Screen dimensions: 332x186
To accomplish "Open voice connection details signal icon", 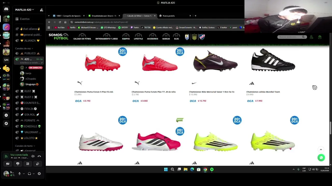I will pos(6,156).
